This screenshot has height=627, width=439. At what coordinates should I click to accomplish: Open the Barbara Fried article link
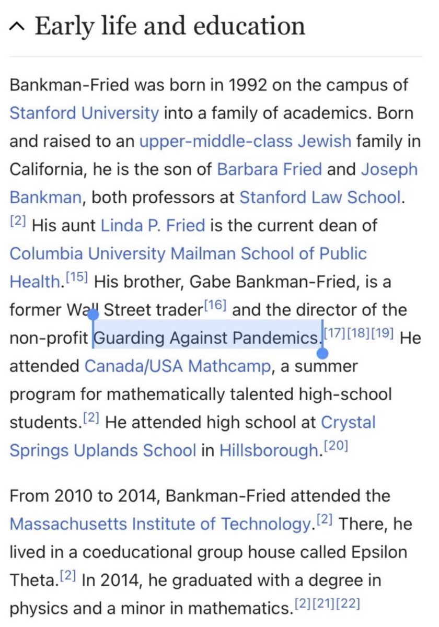coord(268,169)
